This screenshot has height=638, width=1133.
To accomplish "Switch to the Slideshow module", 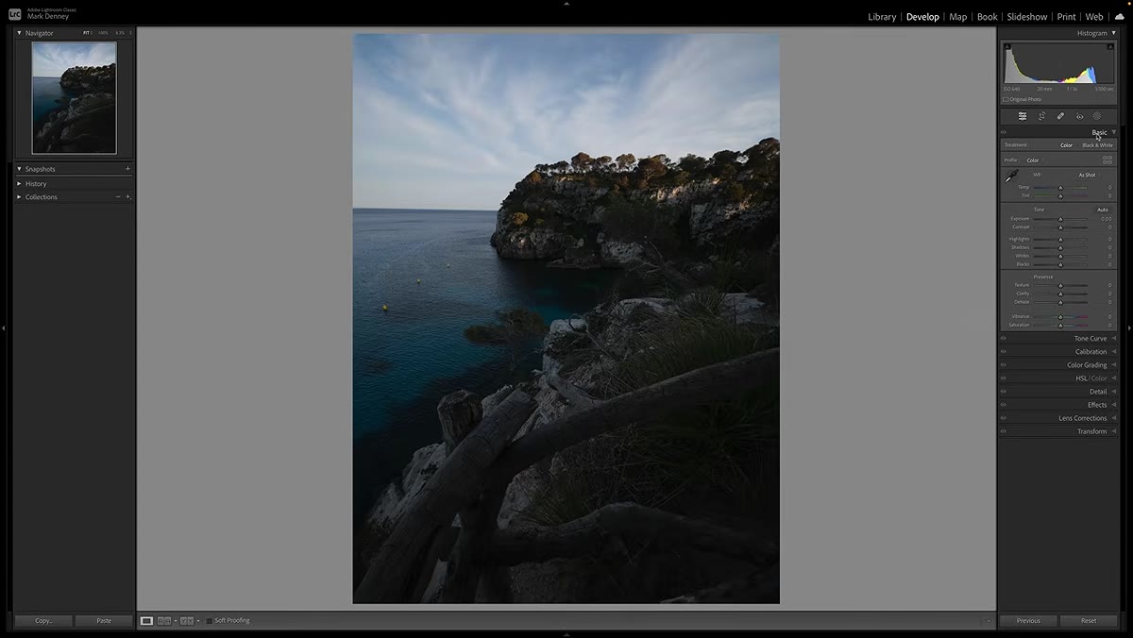I will click(x=1026, y=17).
